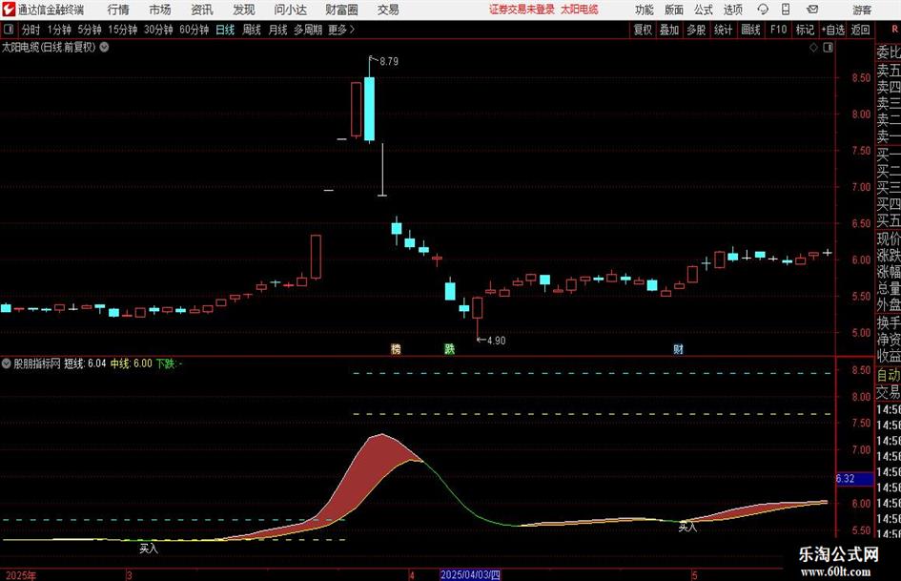Open the 交易 menu
The width and height of the screenshot is (901, 581).
pos(388,10)
